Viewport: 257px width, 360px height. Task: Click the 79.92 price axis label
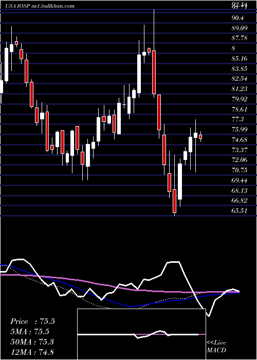pos(240,99)
